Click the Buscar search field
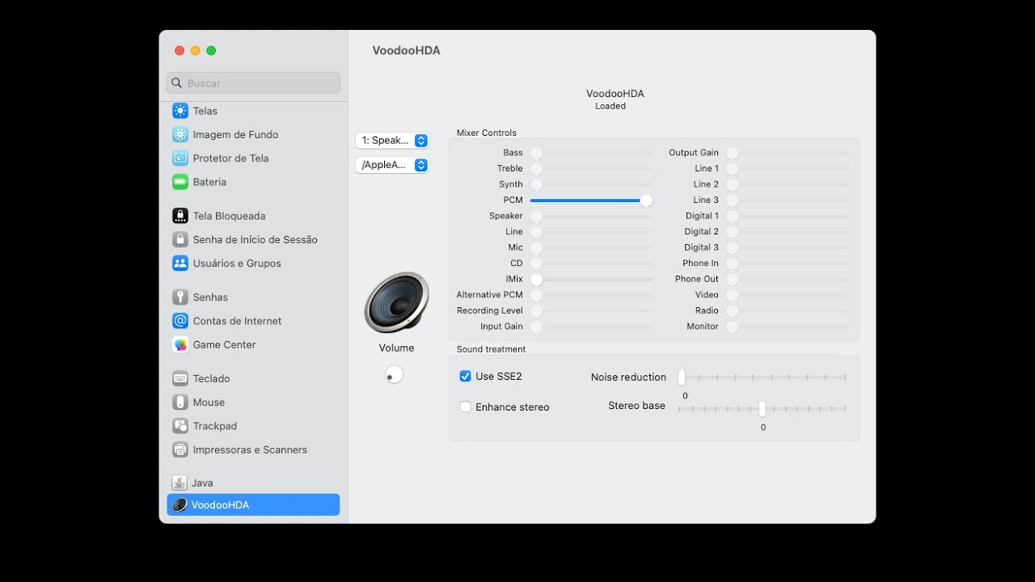The image size is (1035, 582). click(x=253, y=82)
